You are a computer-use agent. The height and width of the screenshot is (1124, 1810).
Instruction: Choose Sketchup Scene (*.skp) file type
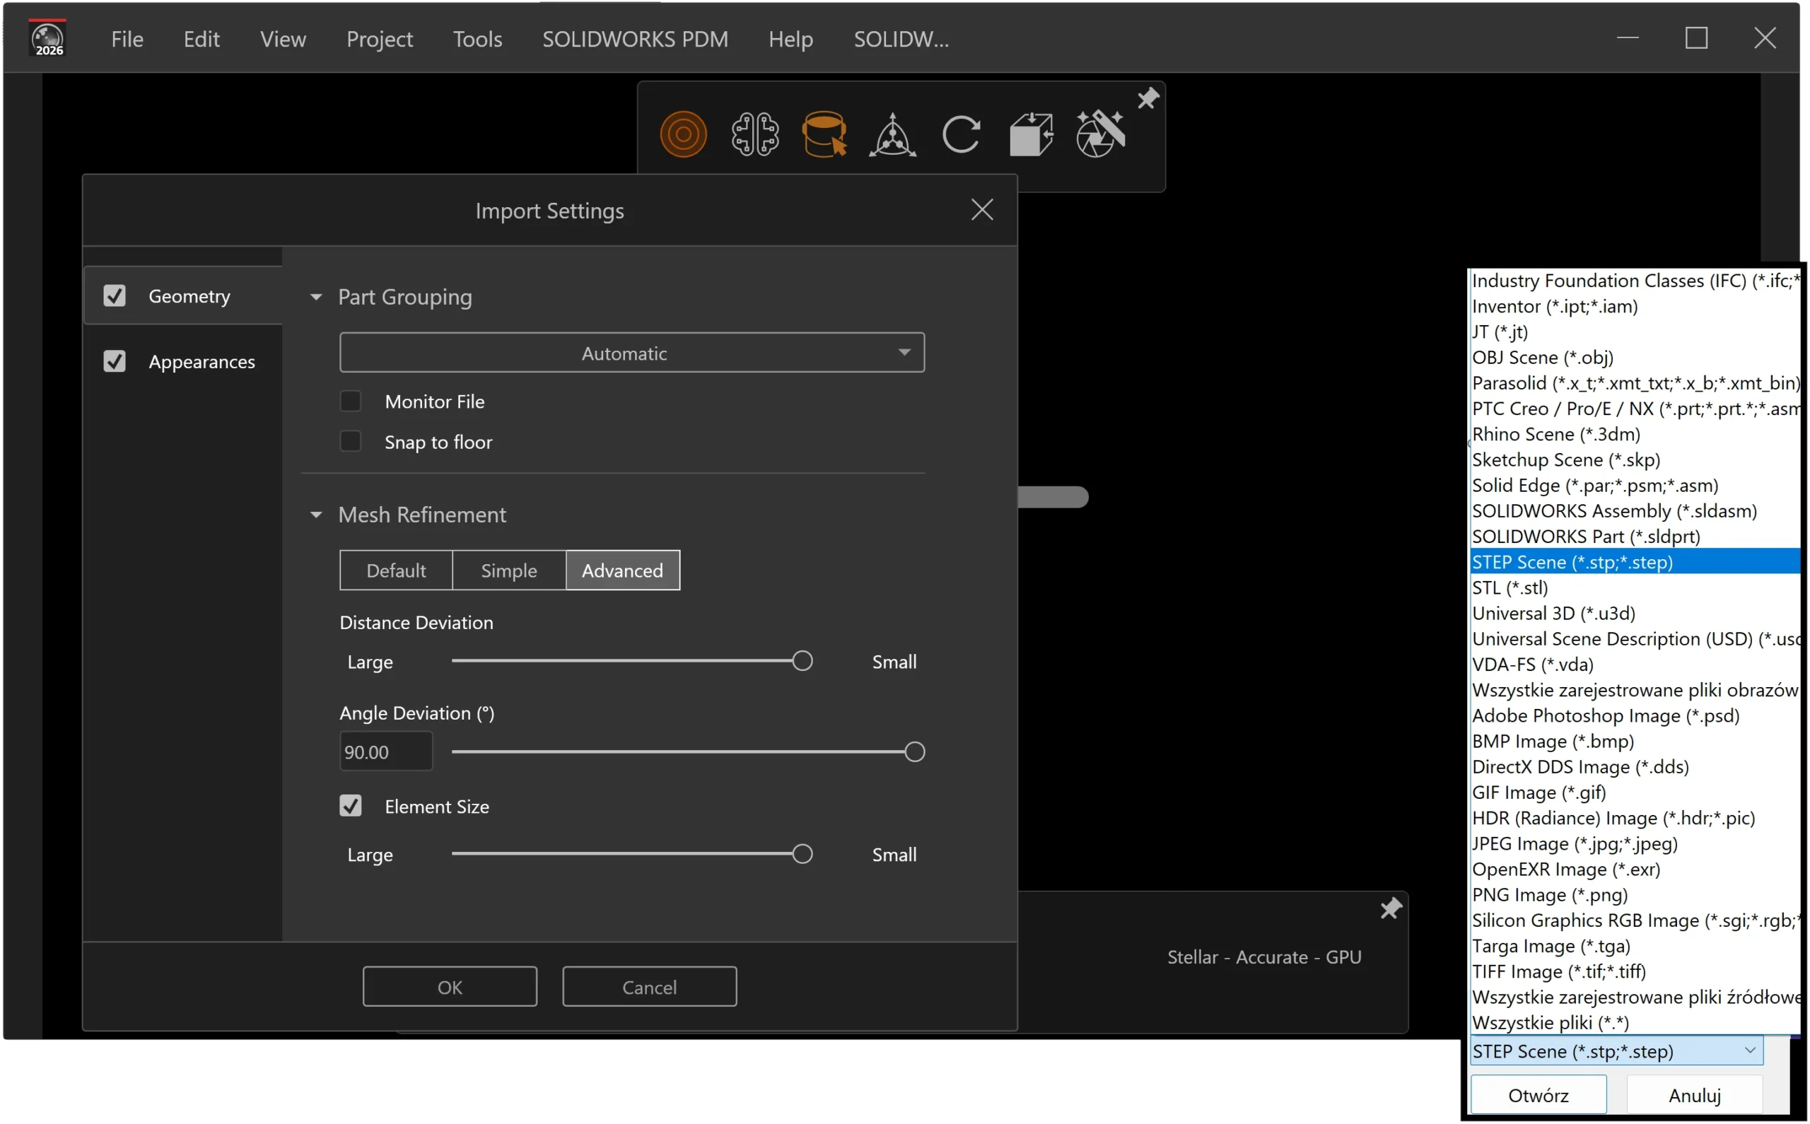[1635, 460]
